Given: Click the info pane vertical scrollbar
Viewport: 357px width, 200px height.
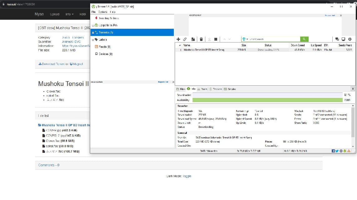Looking at the screenshot, I should click(x=353, y=126).
